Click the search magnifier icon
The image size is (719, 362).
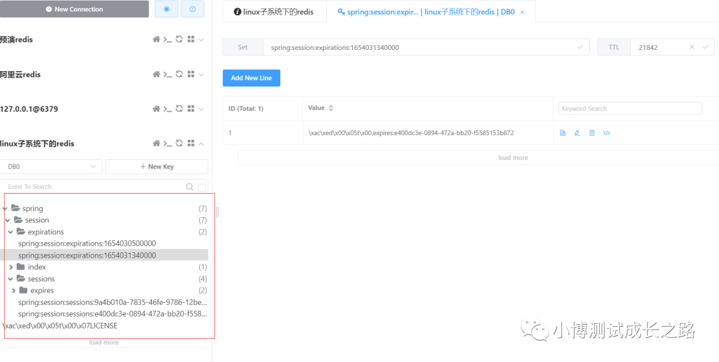coord(189,186)
